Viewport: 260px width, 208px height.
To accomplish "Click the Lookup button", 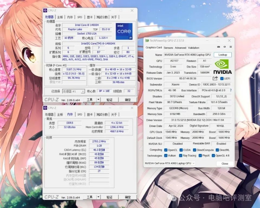I will tap(223, 55).
